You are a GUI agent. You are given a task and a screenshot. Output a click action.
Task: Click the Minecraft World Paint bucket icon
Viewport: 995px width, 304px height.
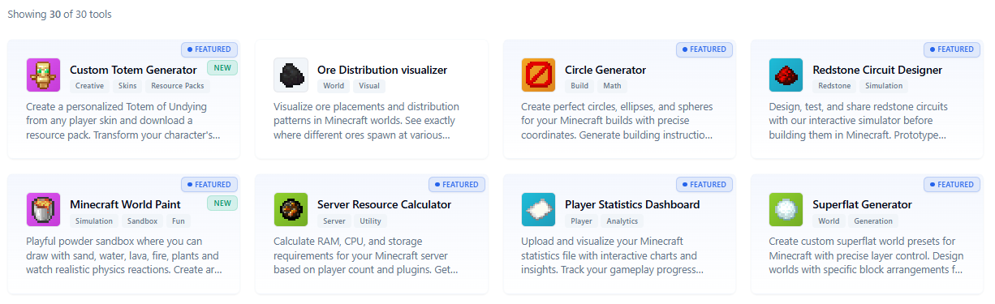[44, 209]
